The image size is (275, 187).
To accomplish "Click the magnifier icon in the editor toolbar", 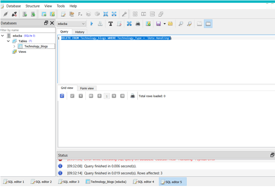I will 181,24.
